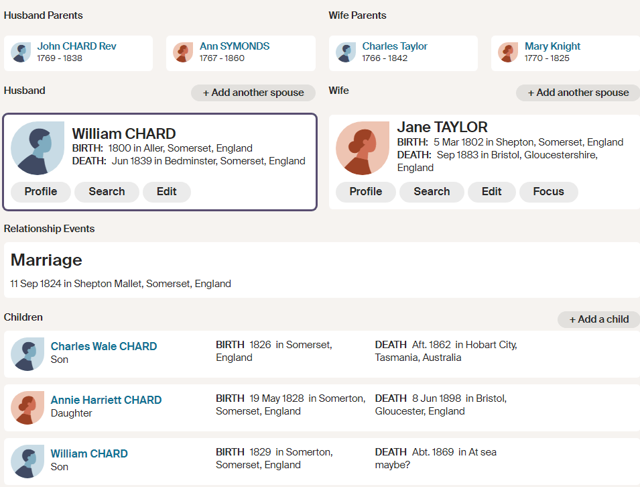Screen dimensions: 640x487
Task: Click John CHARD Rev's avatar icon
Action: coord(21,52)
